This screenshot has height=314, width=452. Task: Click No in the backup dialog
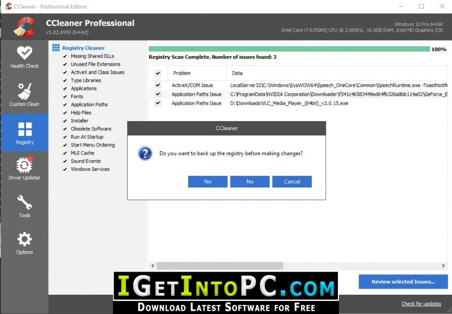pos(250,182)
